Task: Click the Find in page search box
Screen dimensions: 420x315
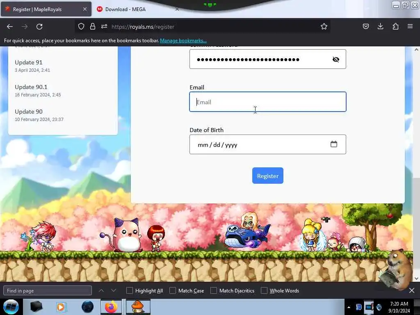Action: 48,291
